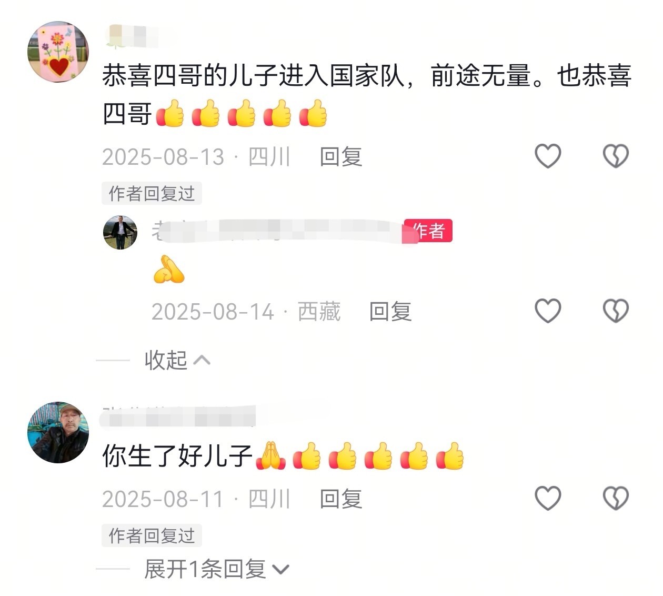This screenshot has height=596, width=663.
Task: Tap the red 作者 badge
Action: tap(428, 231)
